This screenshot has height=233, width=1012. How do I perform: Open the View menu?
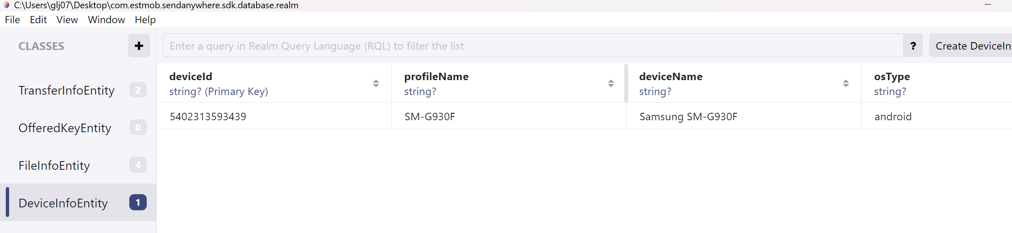coord(67,20)
